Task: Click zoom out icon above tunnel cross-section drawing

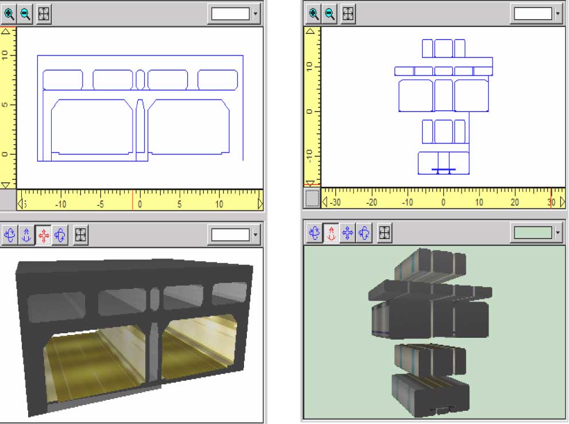Action: click(x=25, y=14)
